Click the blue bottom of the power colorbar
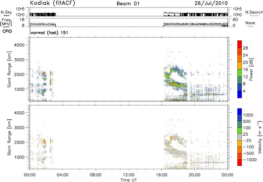263x182 pixels. (240, 94)
